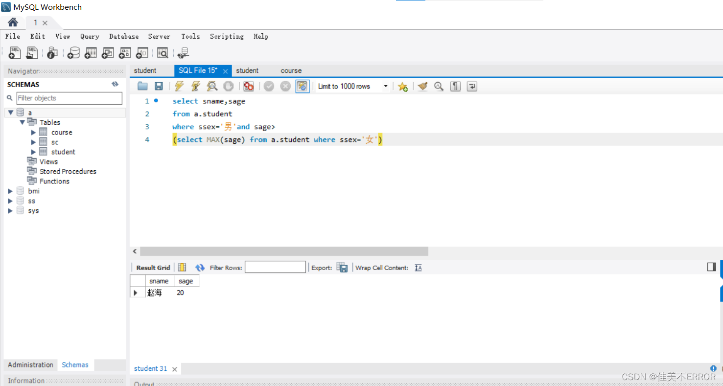723x386 pixels.
Task: Collapse schema a in navigator
Action: click(x=11, y=113)
